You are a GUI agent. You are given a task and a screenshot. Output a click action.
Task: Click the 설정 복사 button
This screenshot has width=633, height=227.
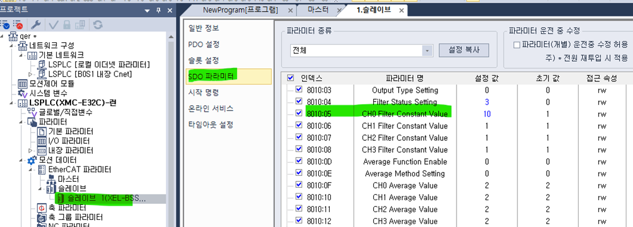[x=464, y=51]
